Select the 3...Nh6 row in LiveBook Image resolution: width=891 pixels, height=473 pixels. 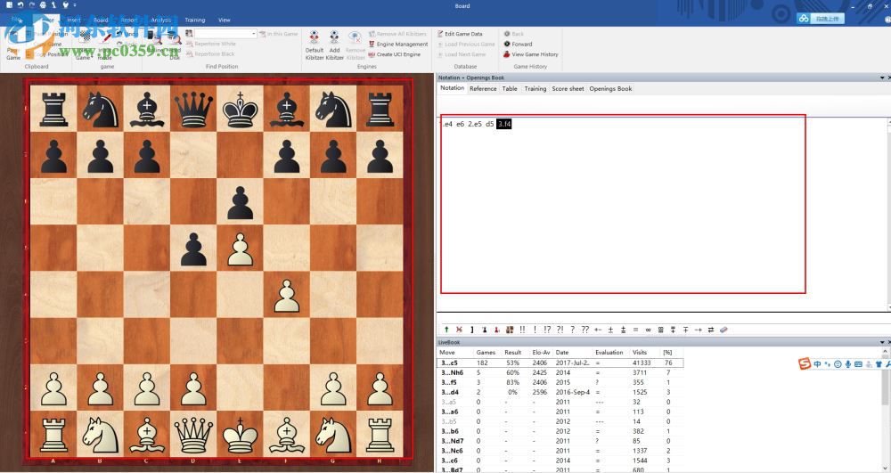click(560, 372)
